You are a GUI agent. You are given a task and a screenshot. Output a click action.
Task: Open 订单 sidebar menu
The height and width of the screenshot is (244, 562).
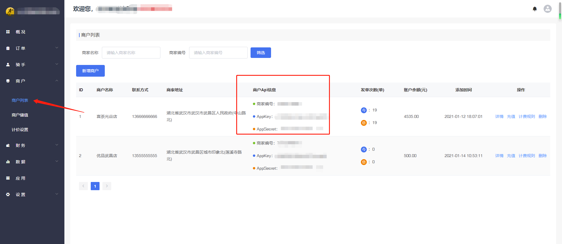[32, 48]
